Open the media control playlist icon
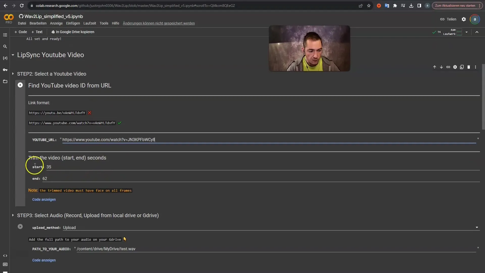The height and width of the screenshot is (273, 485). coord(403,6)
